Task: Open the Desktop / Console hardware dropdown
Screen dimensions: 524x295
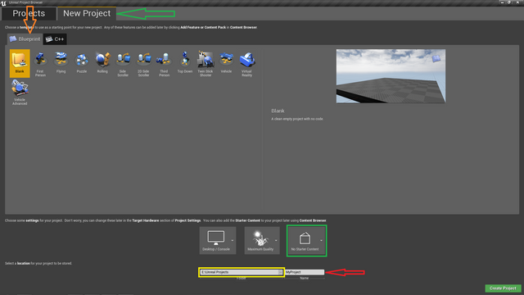Action: tap(218, 240)
